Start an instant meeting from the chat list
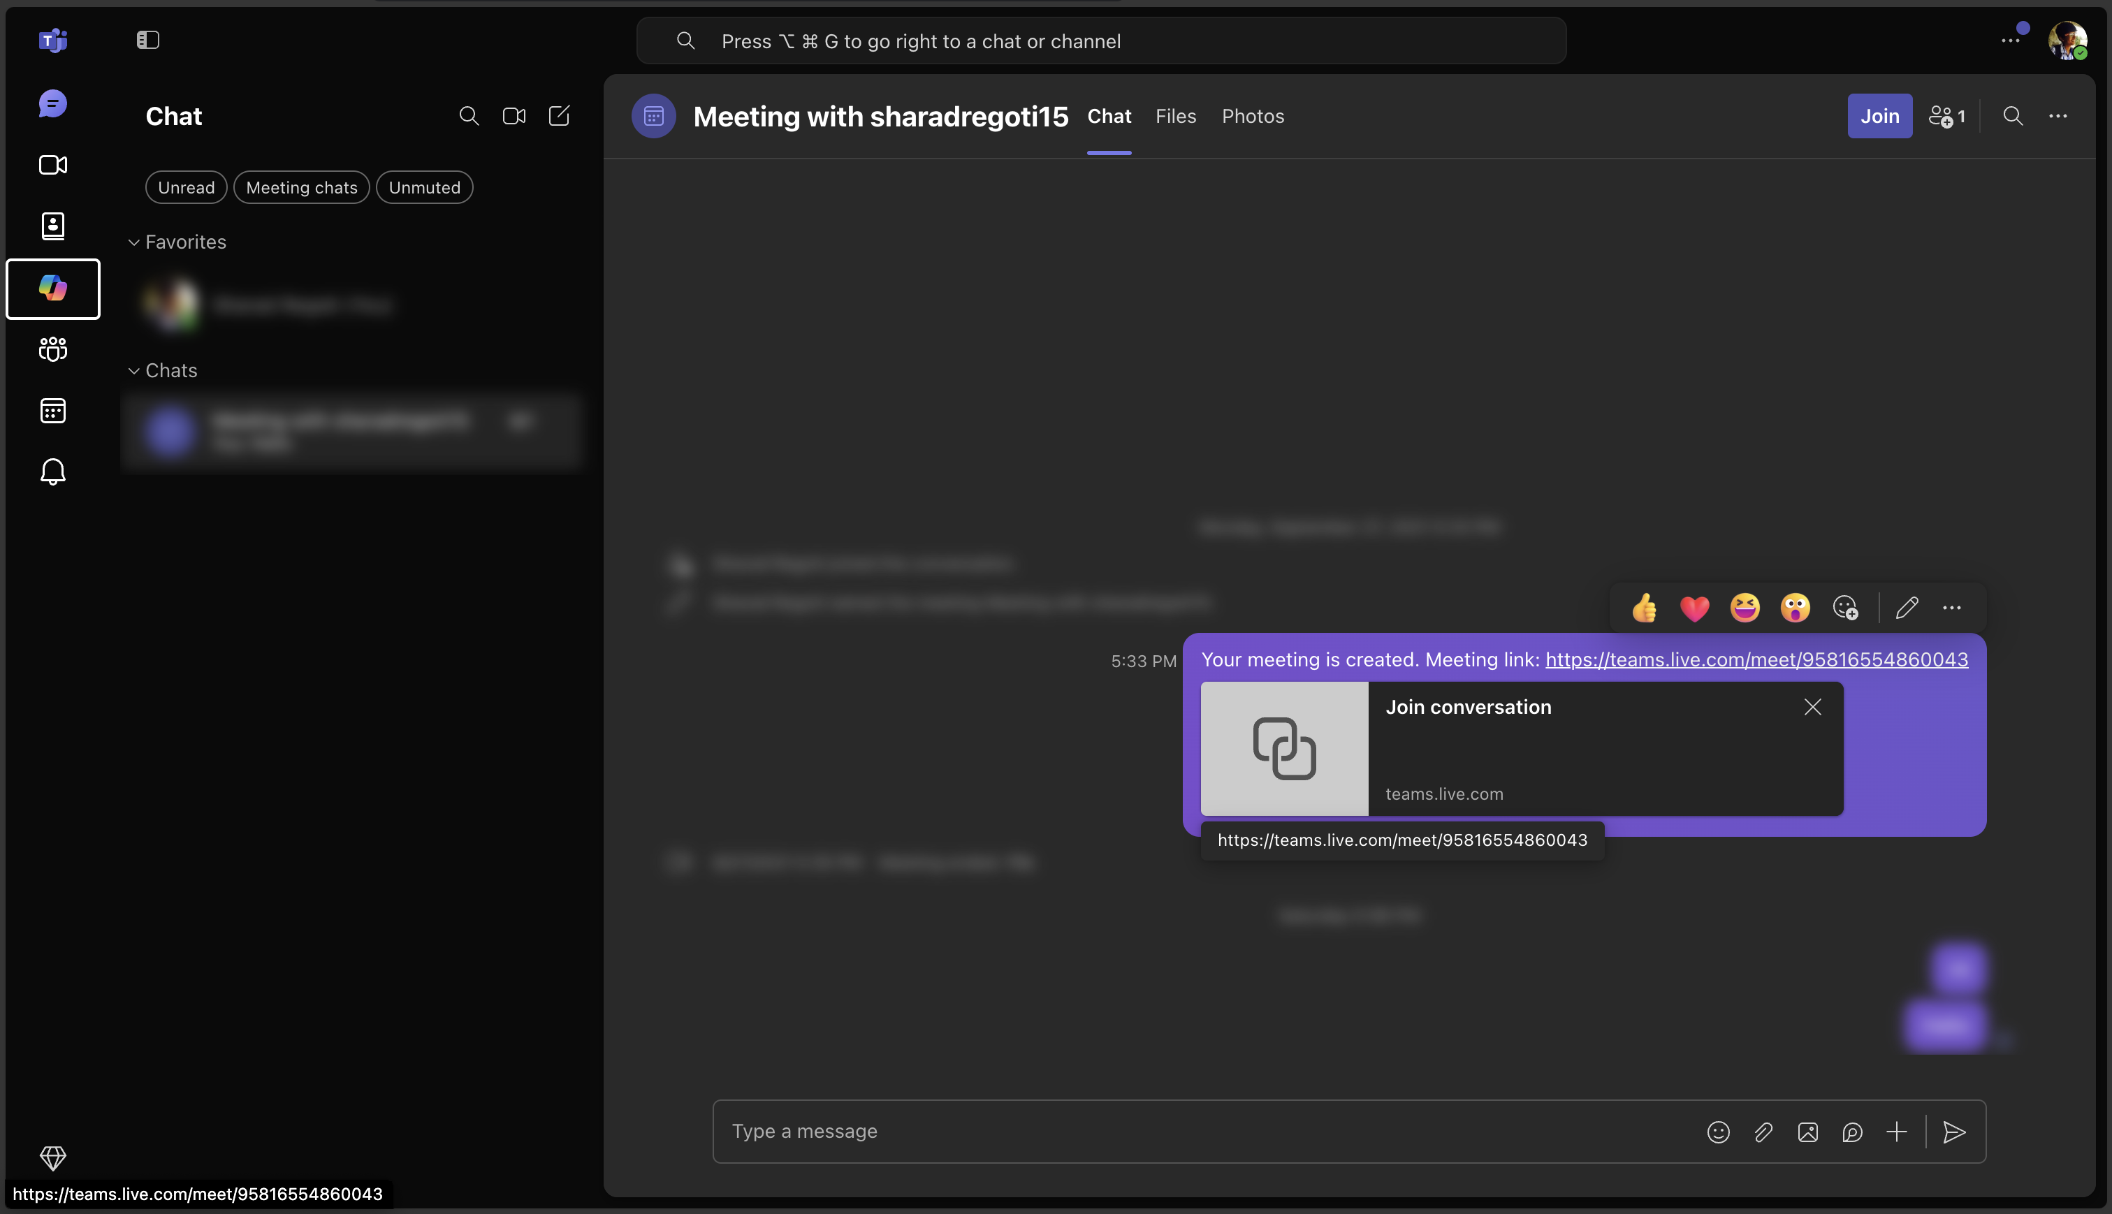 tap(514, 116)
